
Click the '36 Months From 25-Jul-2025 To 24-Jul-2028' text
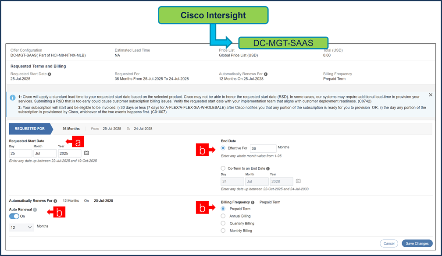[x=152, y=79]
